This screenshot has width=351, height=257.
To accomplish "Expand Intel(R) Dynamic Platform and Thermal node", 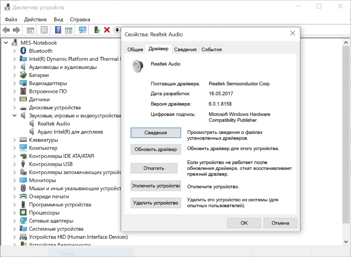I will click(x=14, y=59).
